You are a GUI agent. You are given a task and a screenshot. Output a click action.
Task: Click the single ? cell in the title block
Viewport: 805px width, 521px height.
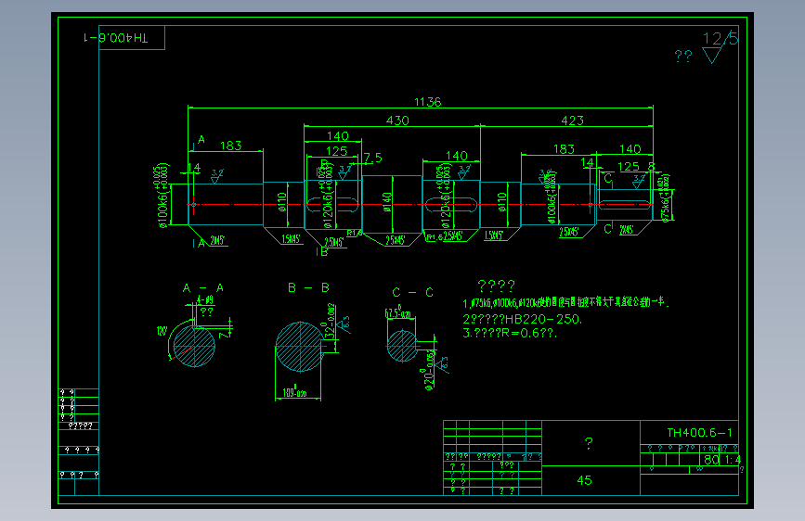pos(589,443)
